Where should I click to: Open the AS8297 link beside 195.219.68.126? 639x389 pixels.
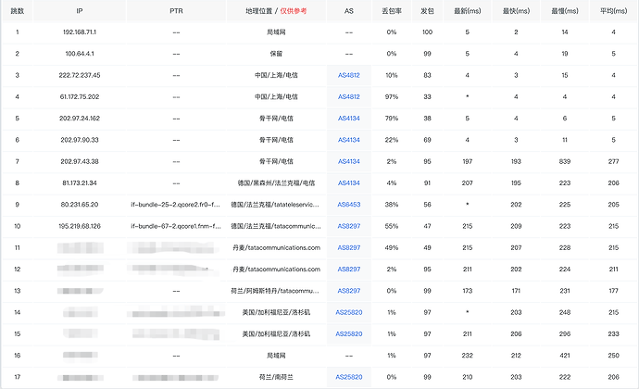(349, 226)
